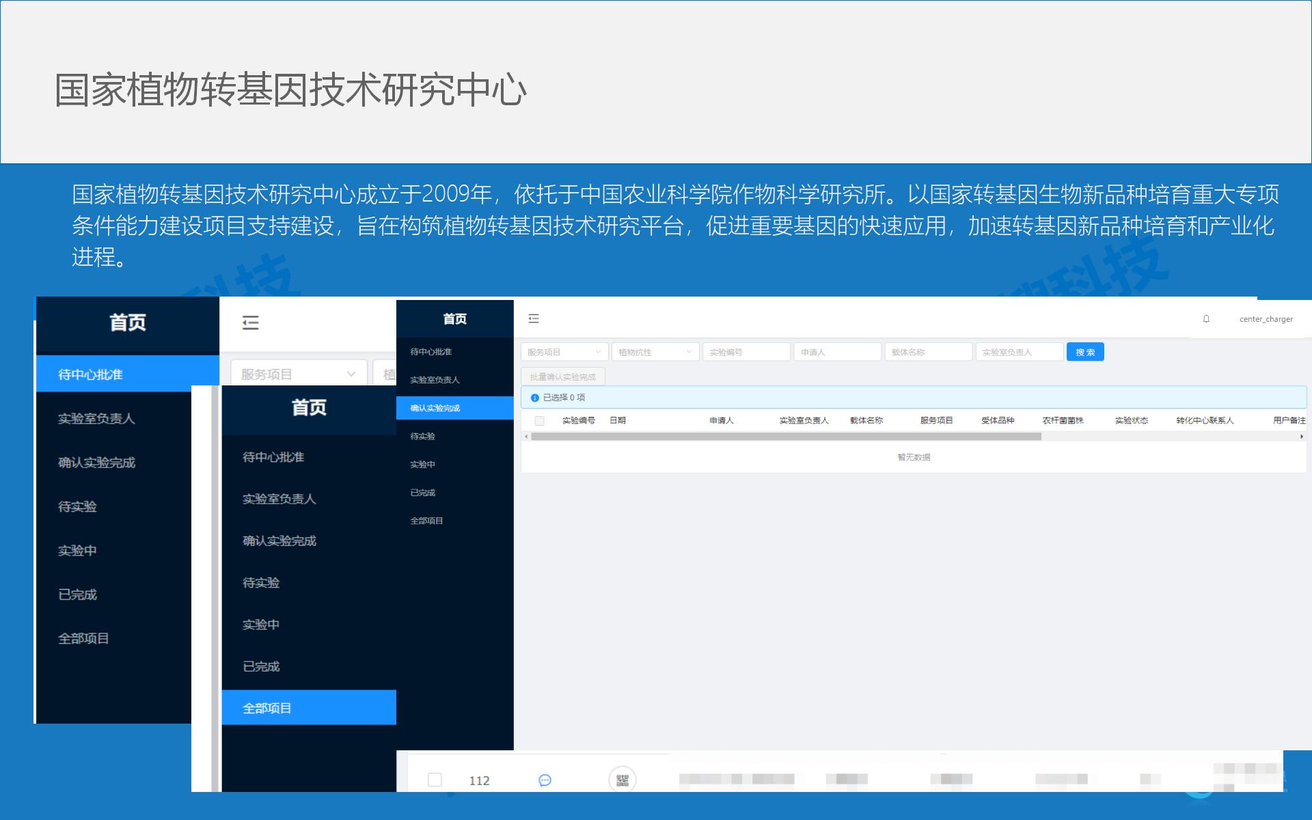The image size is (1312, 820).
Task: Select 全部项目 in the left sidebar
Action: point(84,638)
